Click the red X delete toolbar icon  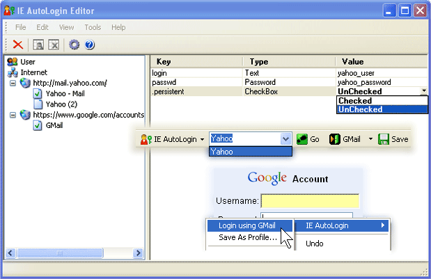coord(18,45)
